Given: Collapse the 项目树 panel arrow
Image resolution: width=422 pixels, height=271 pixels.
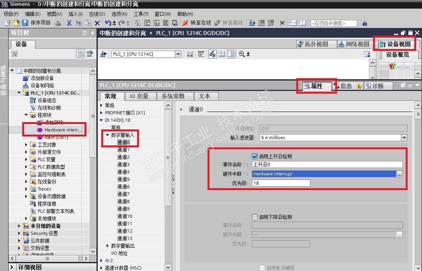Looking at the screenshot, I should (93, 33).
